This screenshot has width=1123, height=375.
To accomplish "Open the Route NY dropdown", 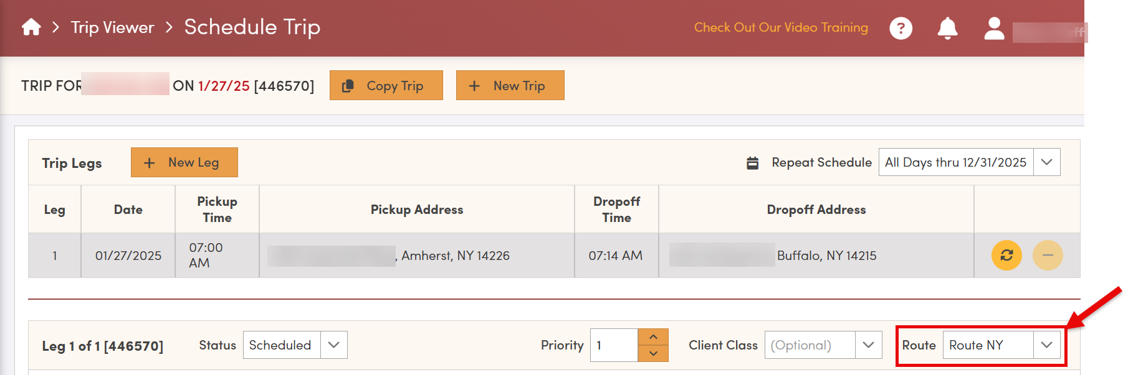I will pyautogui.click(x=1001, y=345).
